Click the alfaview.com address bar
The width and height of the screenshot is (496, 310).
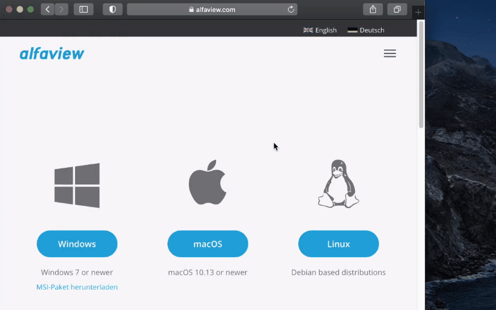pyautogui.click(x=212, y=9)
